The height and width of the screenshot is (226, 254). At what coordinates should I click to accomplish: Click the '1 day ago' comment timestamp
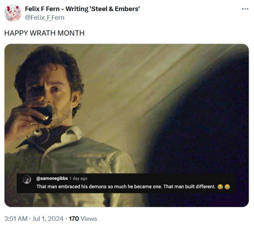tap(78, 178)
